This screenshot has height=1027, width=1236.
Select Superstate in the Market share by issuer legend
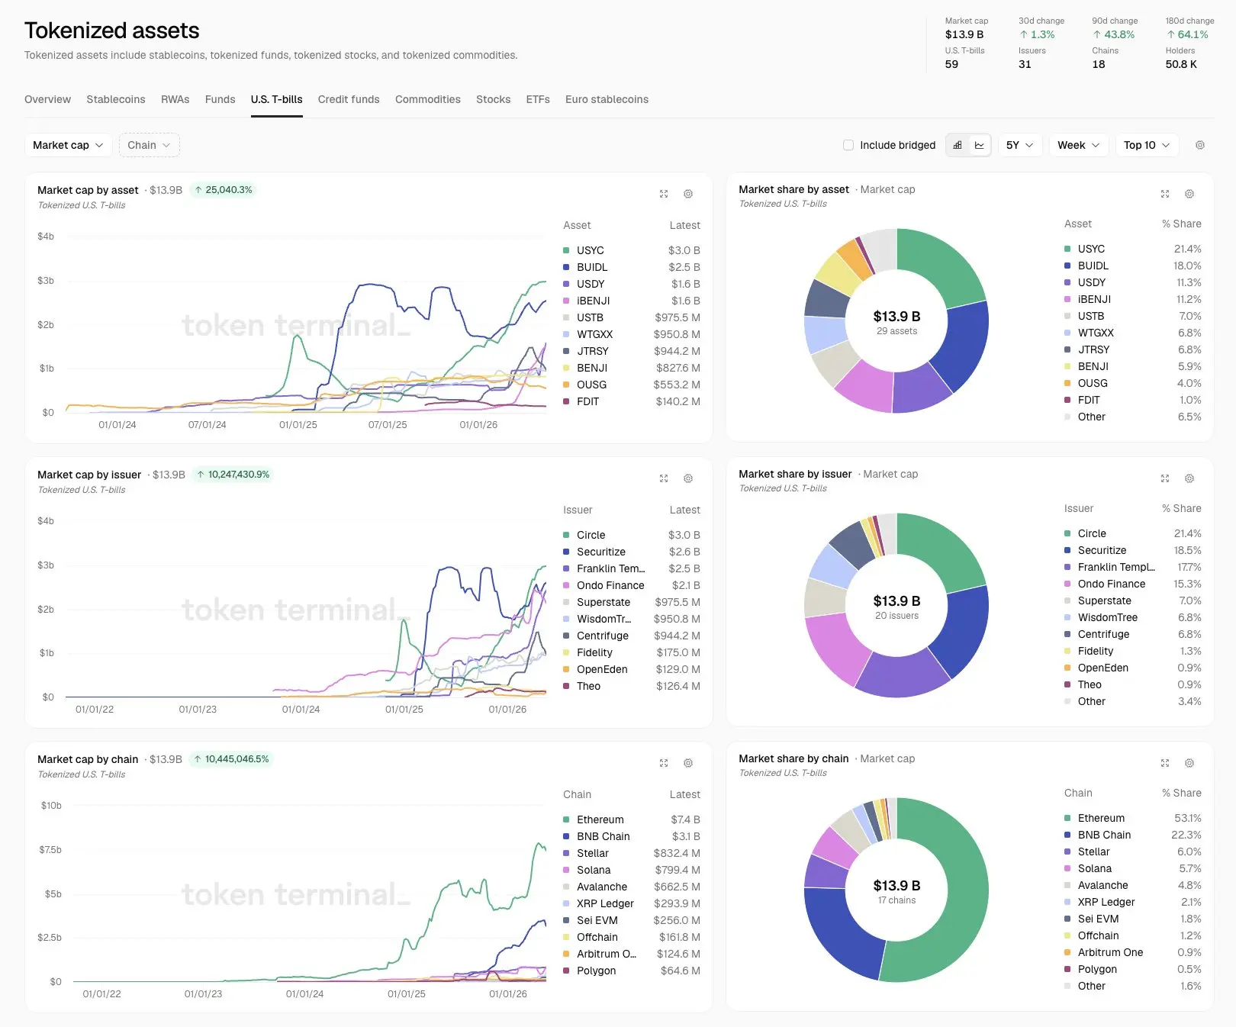pos(1105,600)
